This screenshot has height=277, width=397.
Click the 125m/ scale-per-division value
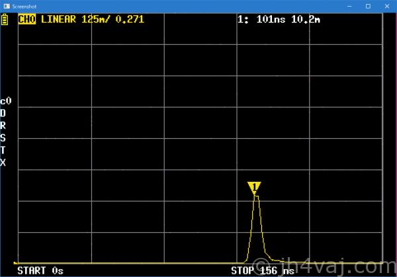tap(96, 19)
